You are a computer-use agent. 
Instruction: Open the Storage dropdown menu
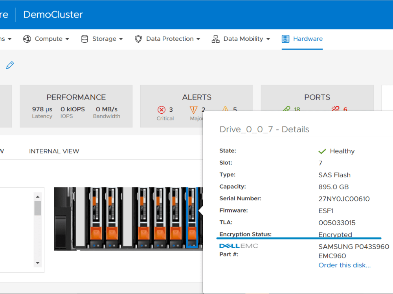coord(102,39)
